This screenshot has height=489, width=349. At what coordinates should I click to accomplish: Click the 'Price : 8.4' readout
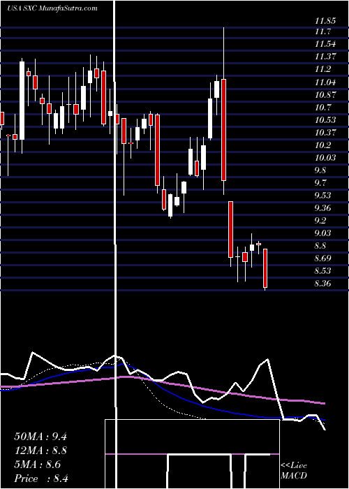coord(41,479)
